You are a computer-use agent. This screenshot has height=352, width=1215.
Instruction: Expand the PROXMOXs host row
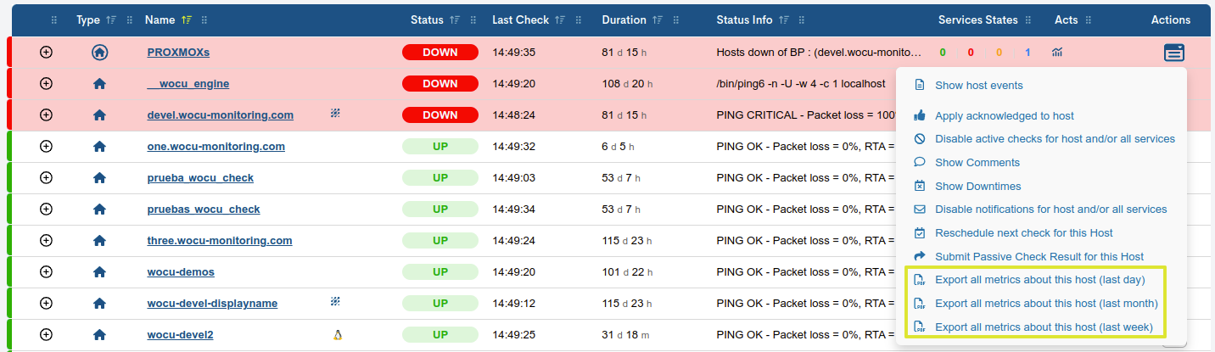coord(47,53)
